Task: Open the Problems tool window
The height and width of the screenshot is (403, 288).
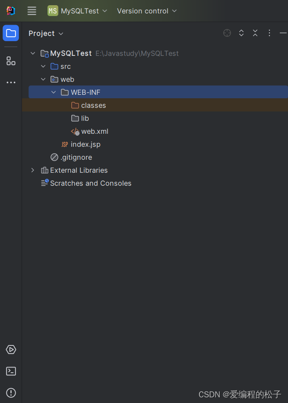Action: click(11, 393)
